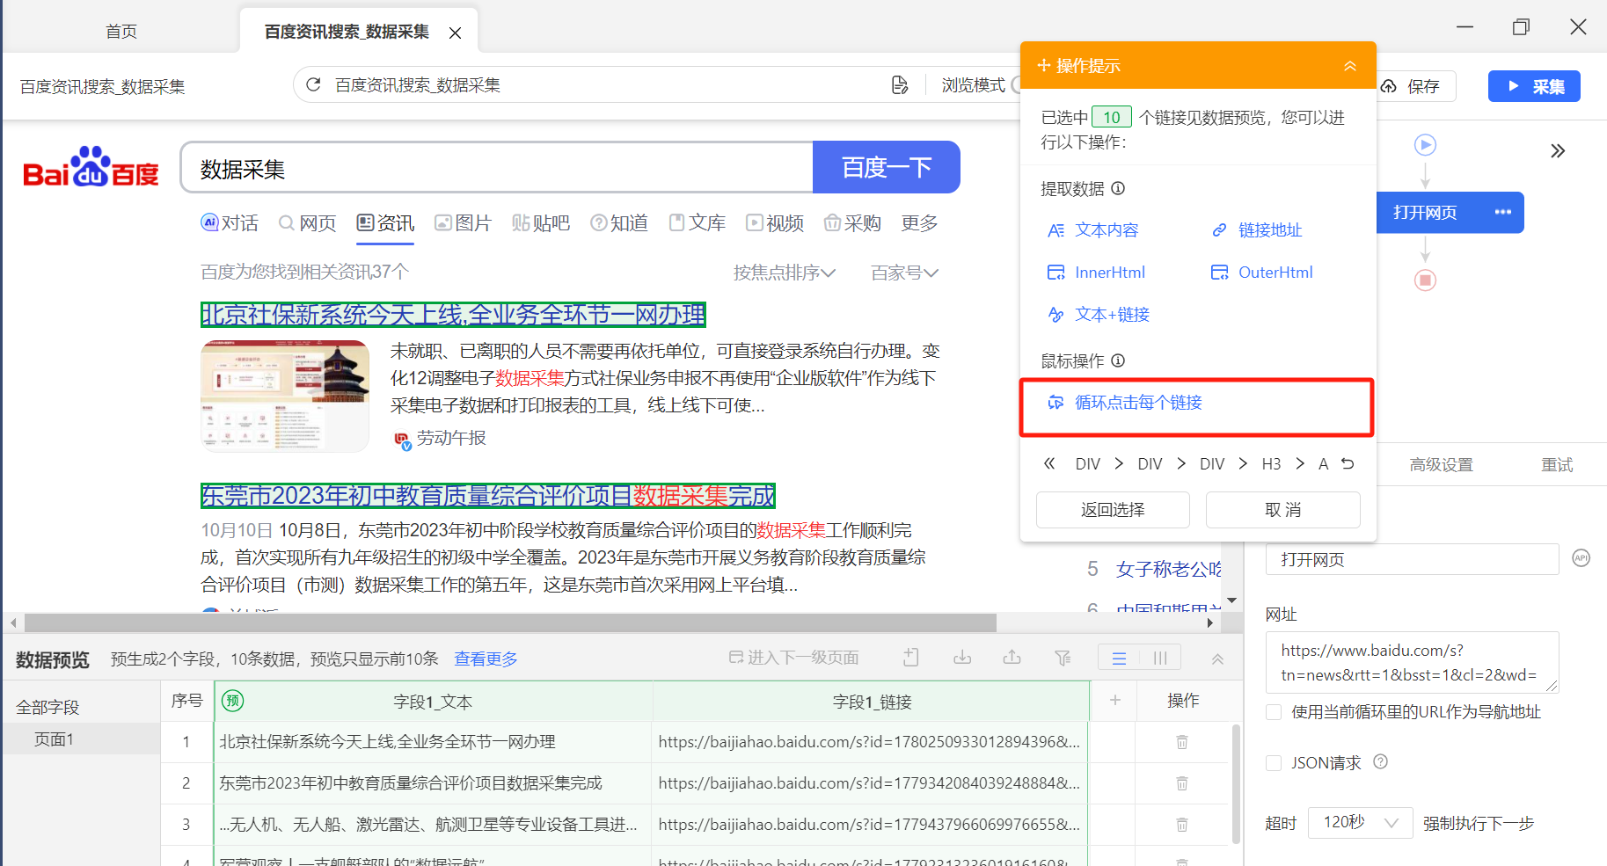
Task: Choose 文本+链接 extraction option
Action: click(1099, 315)
